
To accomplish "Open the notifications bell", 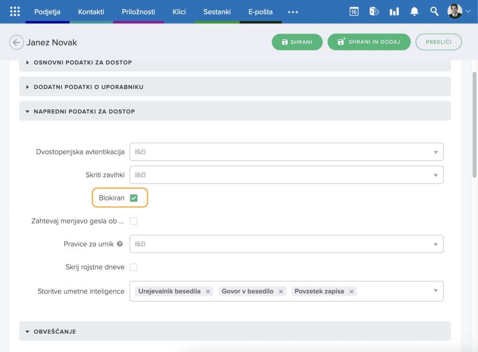I will click(x=414, y=12).
